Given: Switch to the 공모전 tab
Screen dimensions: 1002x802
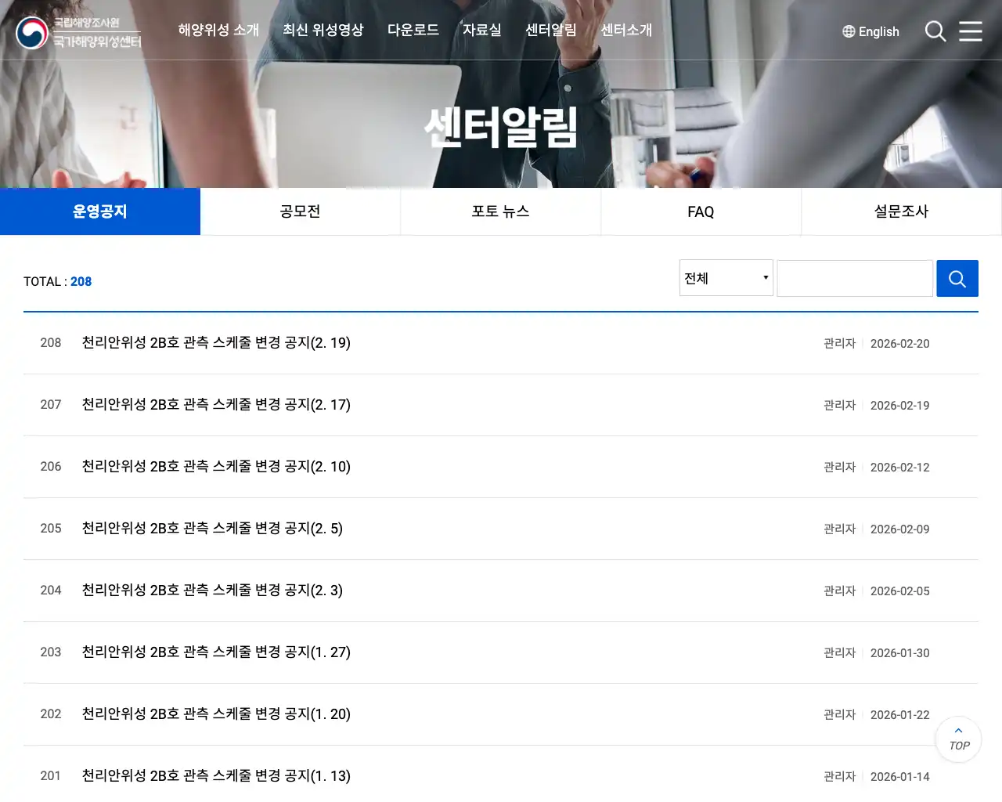Looking at the screenshot, I should (x=301, y=211).
